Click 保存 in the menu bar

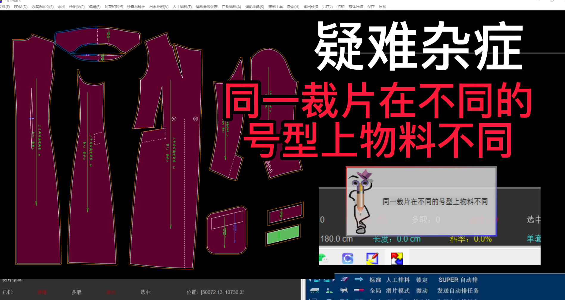(371, 7)
